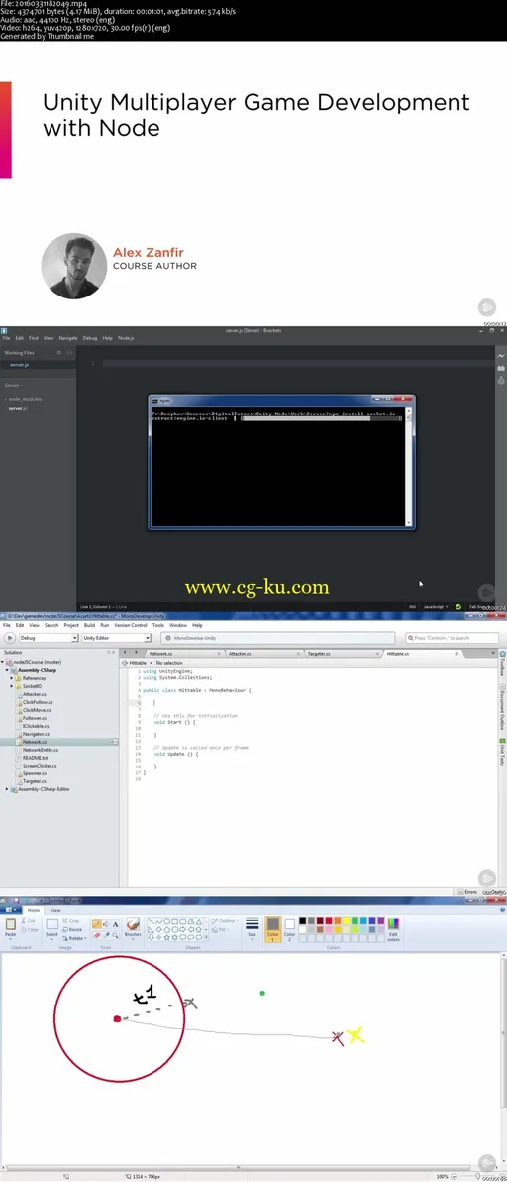
Task: Open the Outline dropdown in Paint
Action: 226,921
